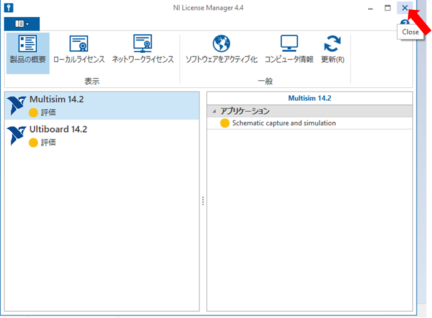
Task: Click the Multisim 14.2 NI logo icon
Action: (17, 105)
